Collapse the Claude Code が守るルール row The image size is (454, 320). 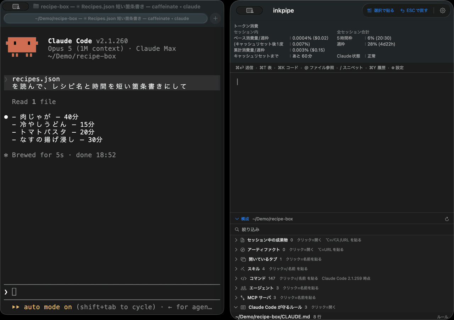tap(236, 307)
